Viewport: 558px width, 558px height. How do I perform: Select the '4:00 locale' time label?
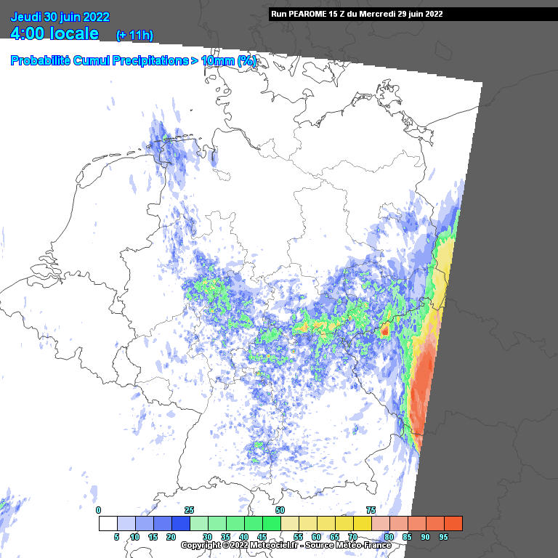point(55,33)
